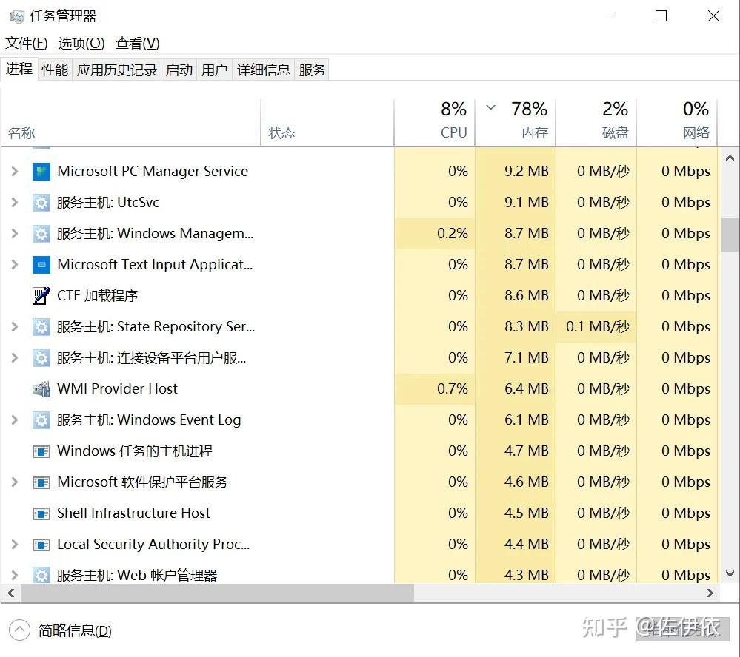Click the Shell Infrastructure Host icon
The width and height of the screenshot is (740, 657).
pyautogui.click(x=41, y=513)
